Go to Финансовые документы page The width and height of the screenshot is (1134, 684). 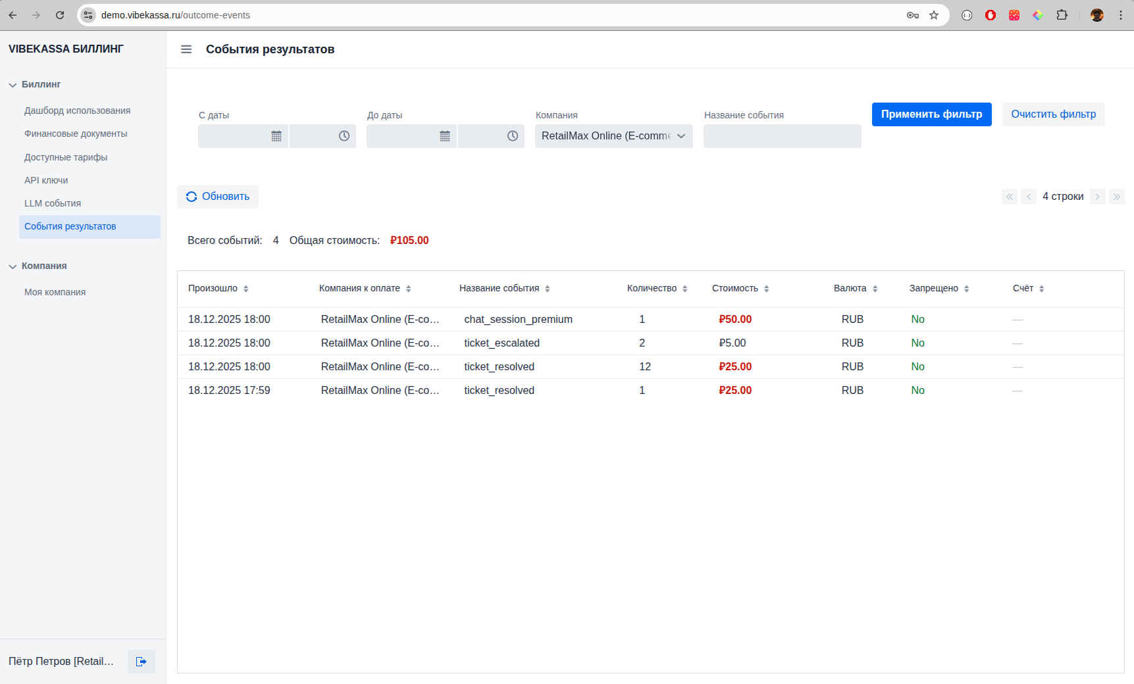[76, 134]
